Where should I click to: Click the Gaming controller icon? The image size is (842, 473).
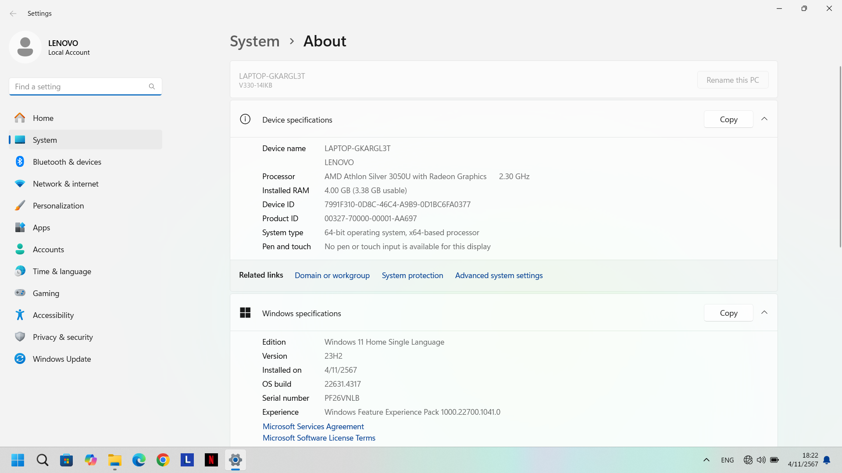point(20,293)
